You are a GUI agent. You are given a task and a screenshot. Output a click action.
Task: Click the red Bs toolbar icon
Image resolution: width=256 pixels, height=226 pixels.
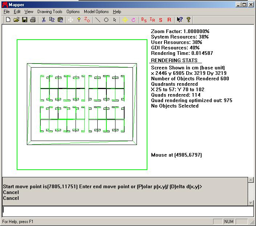[x=144, y=20]
